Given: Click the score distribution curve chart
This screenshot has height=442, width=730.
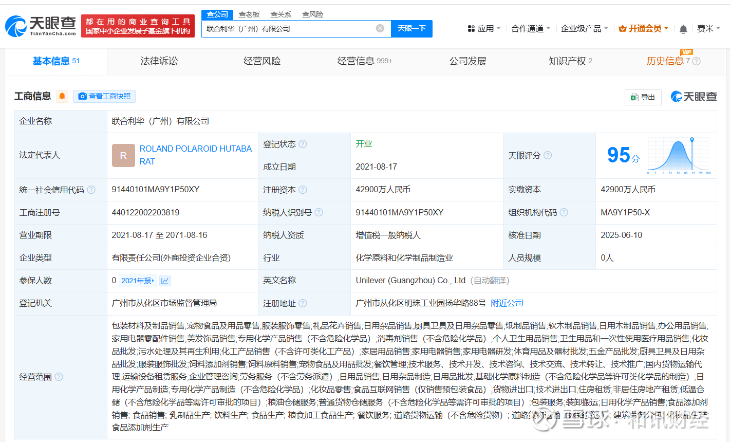Looking at the screenshot, I should click(x=679, y=155).
